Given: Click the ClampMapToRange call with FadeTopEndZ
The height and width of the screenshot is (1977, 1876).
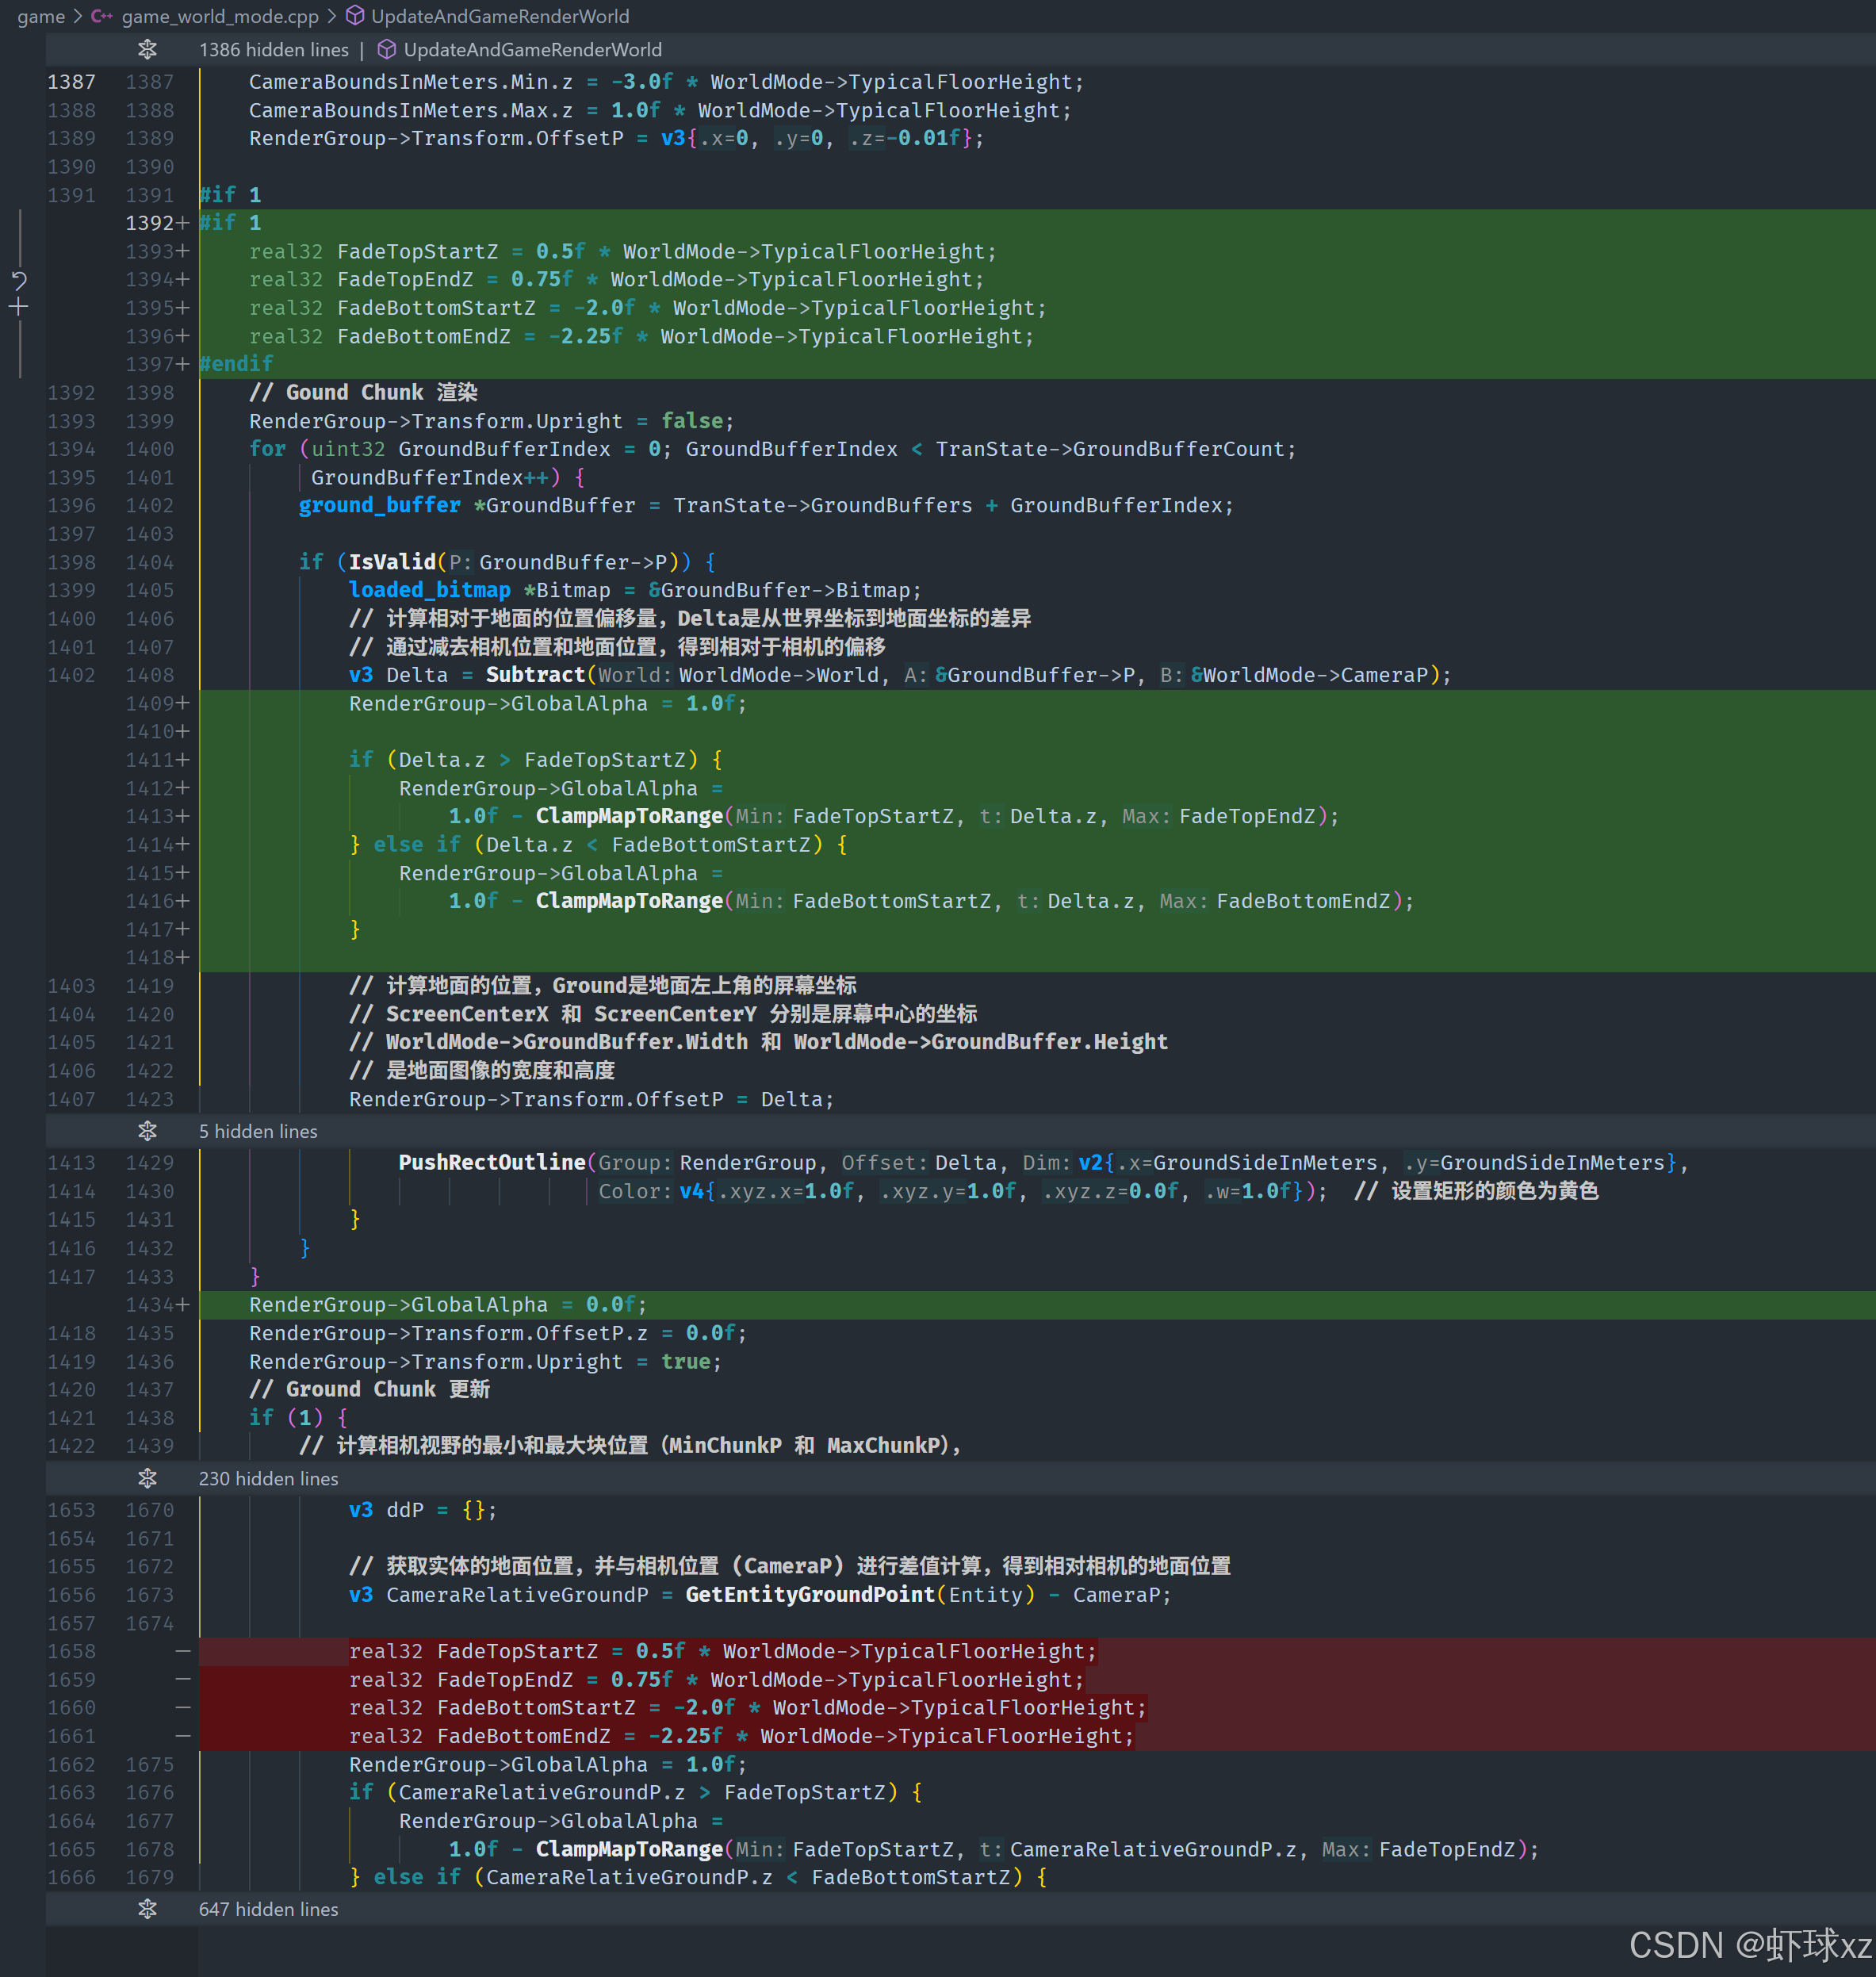Looking at the screenshot, I should 629,816.
